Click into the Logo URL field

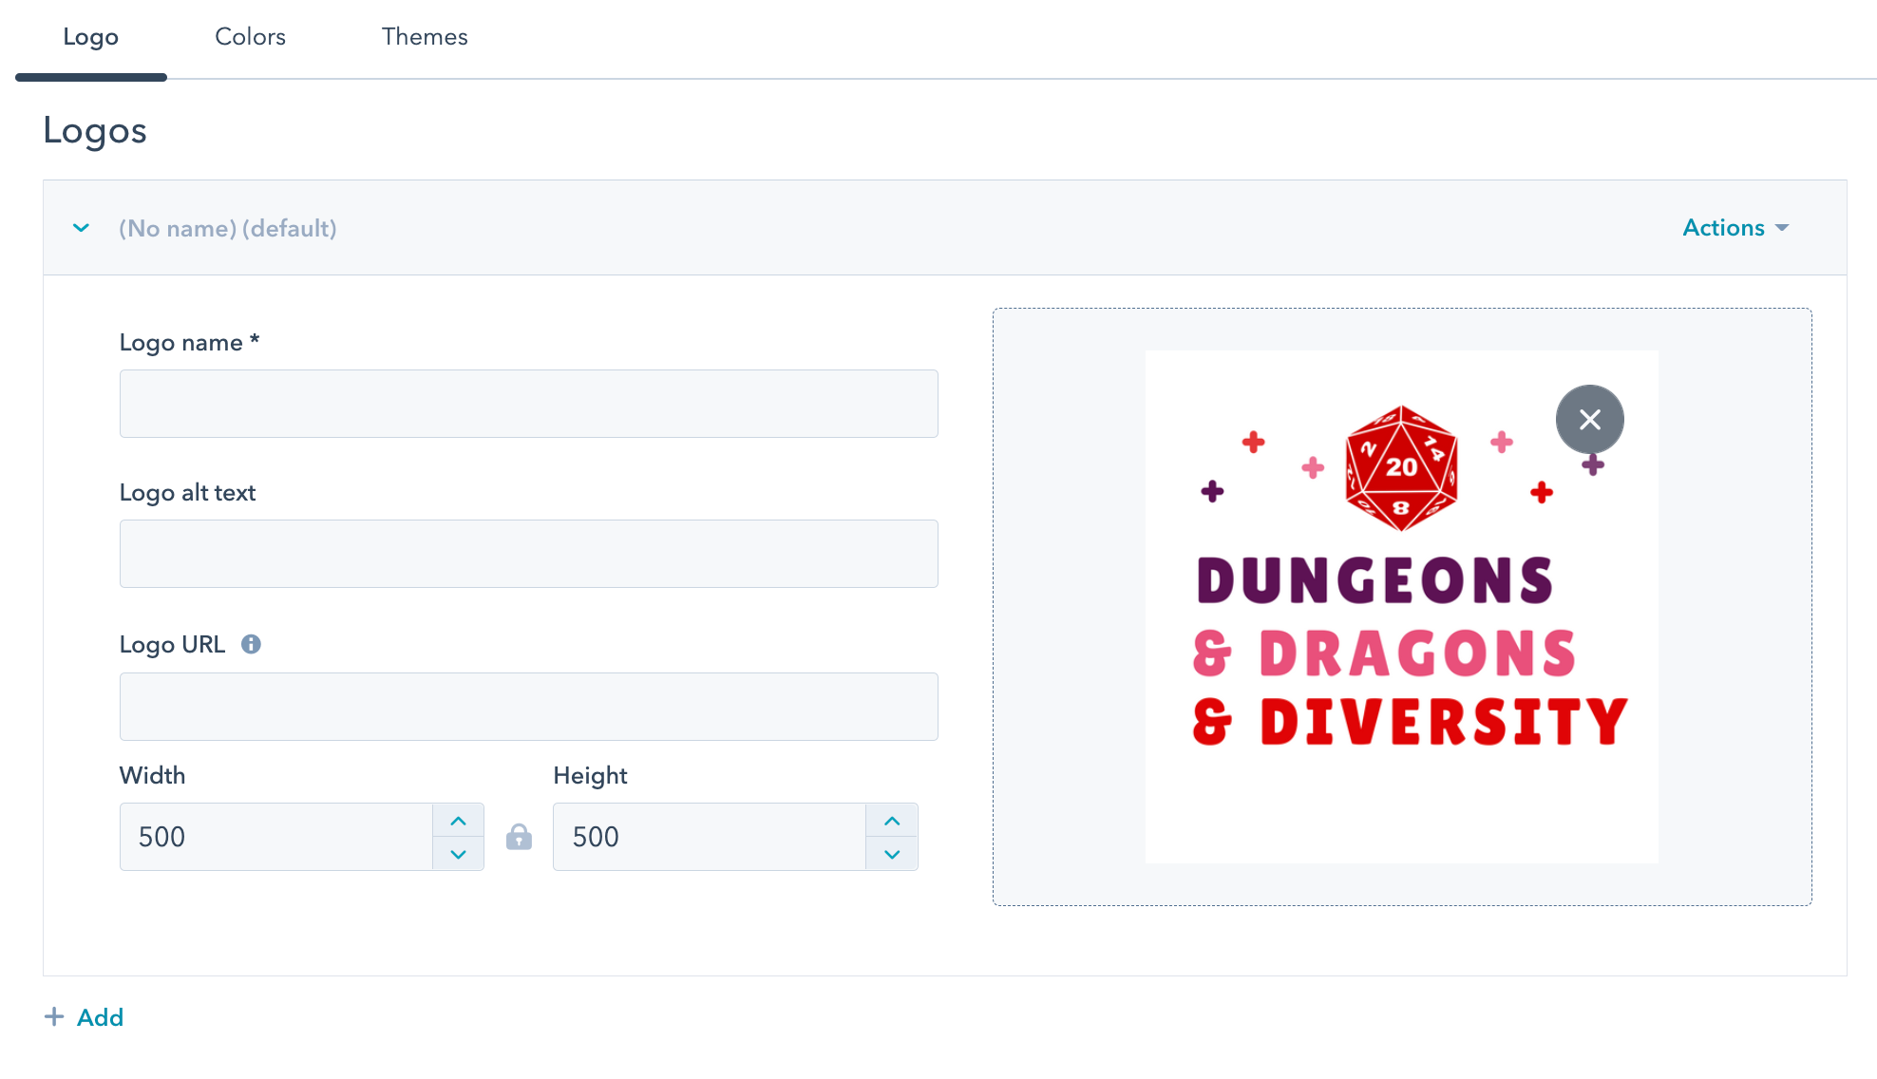(529, 707)
